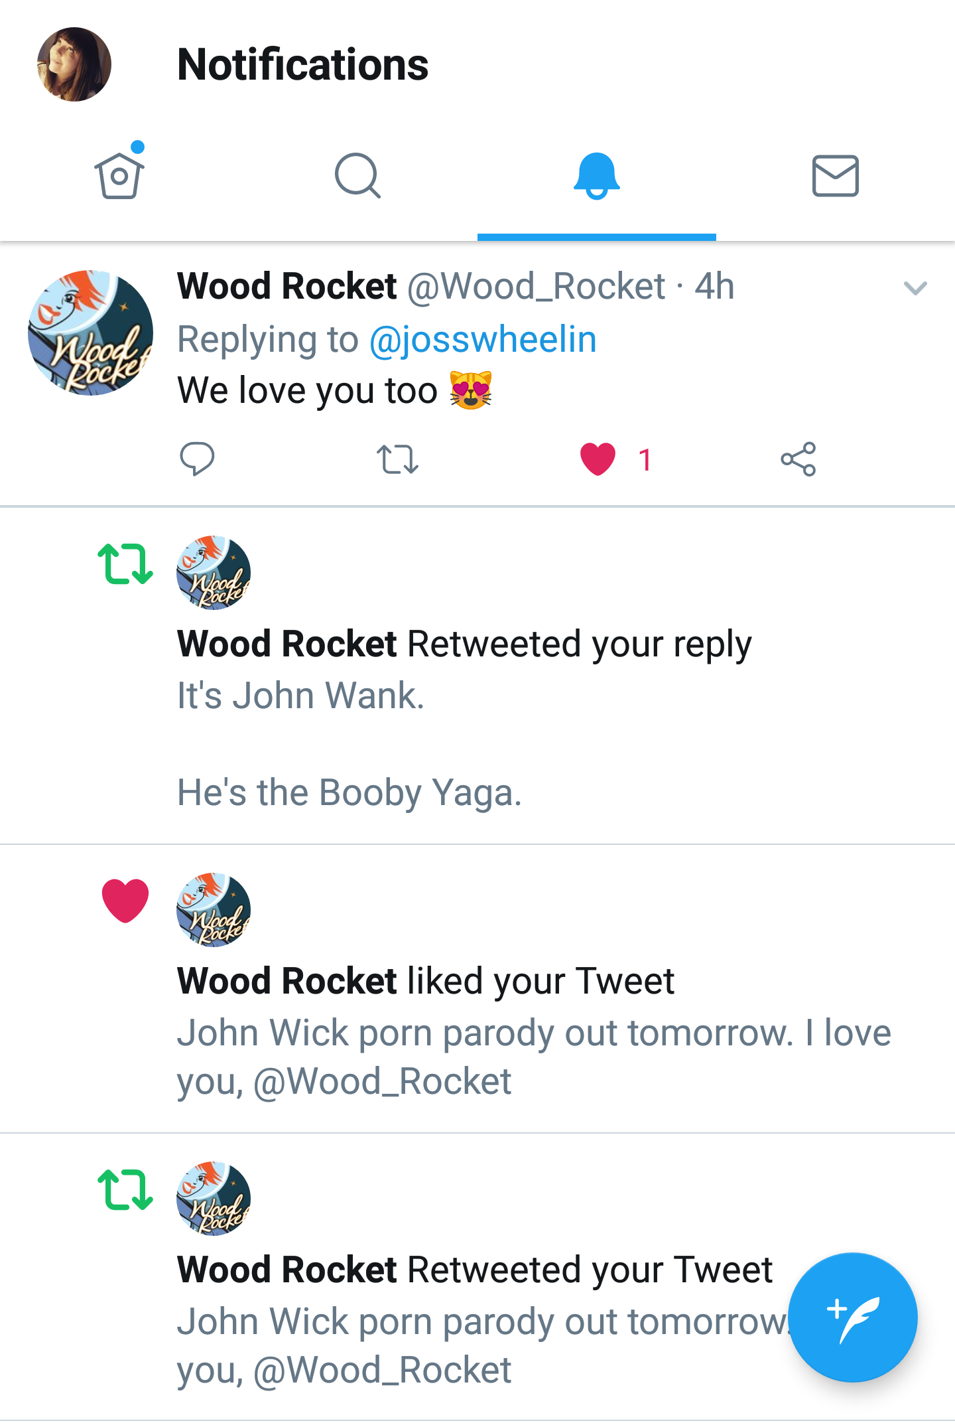Viewport: 955px width, 1425px height.
Task: Select the Notifications bell tab
Action: [597, 176]
